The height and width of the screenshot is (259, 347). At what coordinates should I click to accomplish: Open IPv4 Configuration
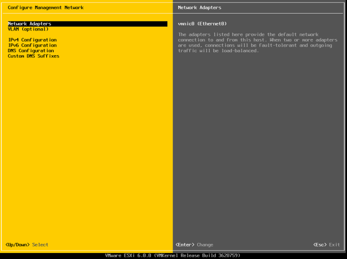[x=32, y=40]
